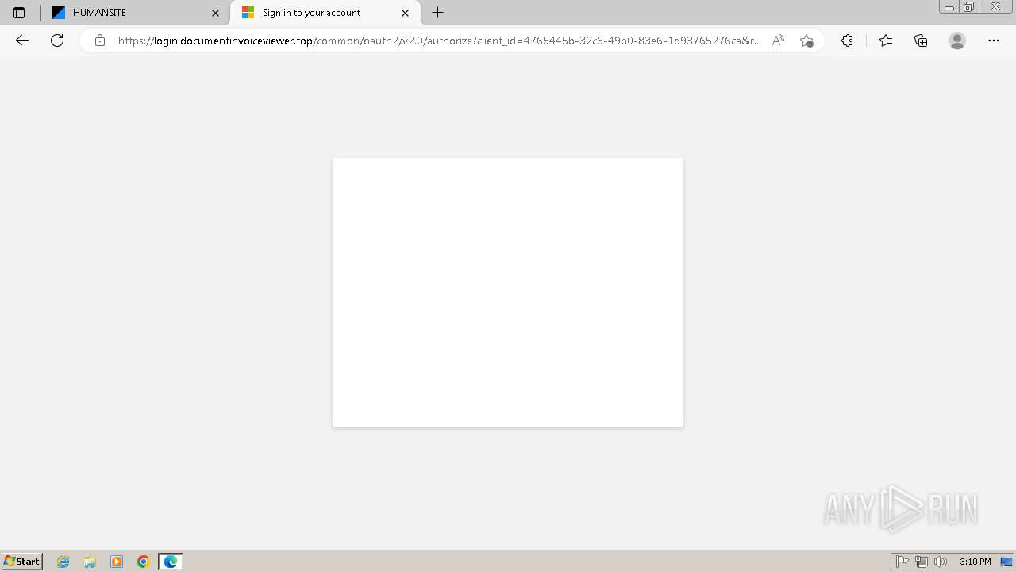Image resolution: width=1016 pixels, height=572 pixels.
Task: Activate Read aloud icon in address bar
Action: click(x=778, y=41)
